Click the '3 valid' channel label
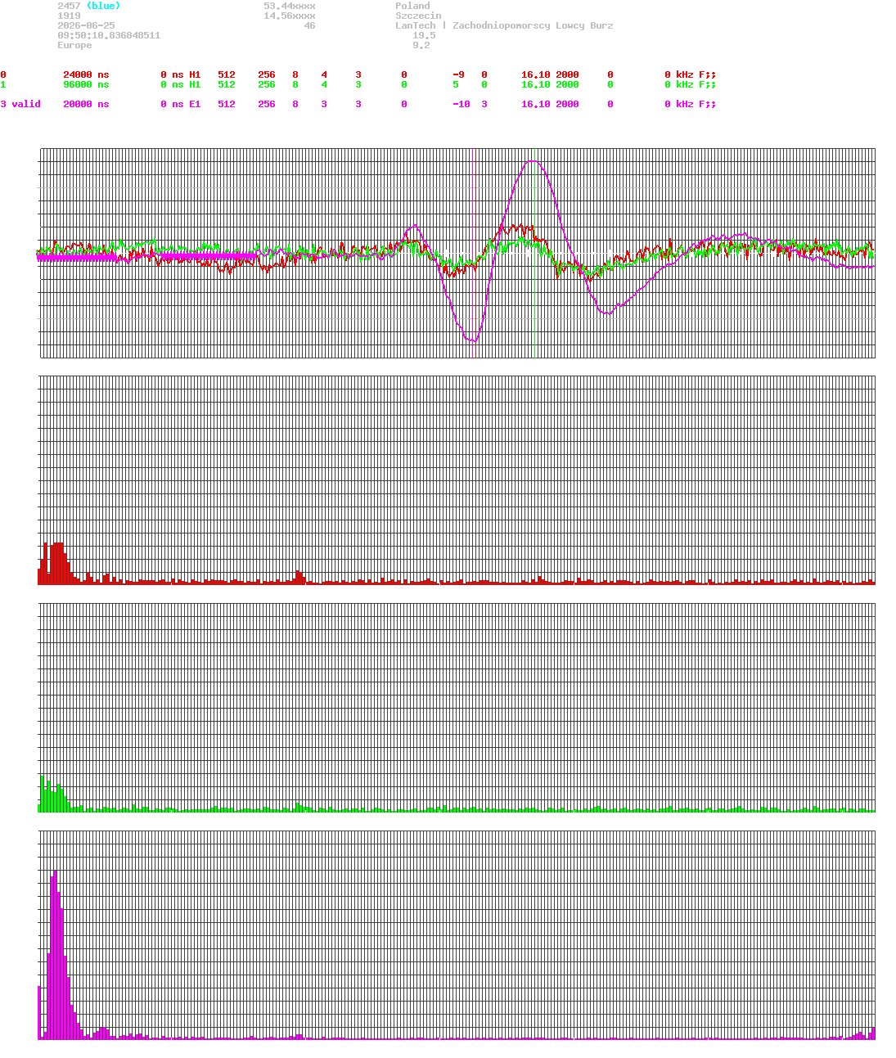 tap(20, 104)
